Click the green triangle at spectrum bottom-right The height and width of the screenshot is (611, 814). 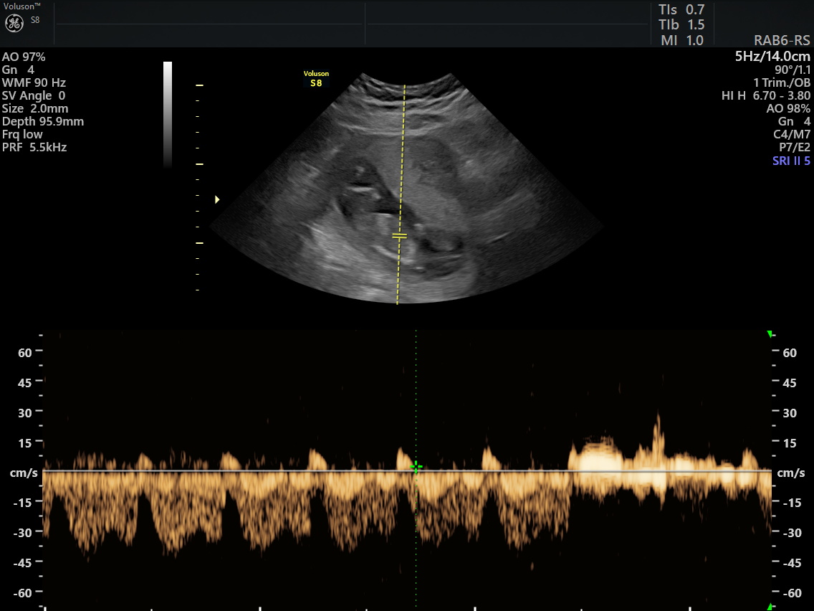770,606
